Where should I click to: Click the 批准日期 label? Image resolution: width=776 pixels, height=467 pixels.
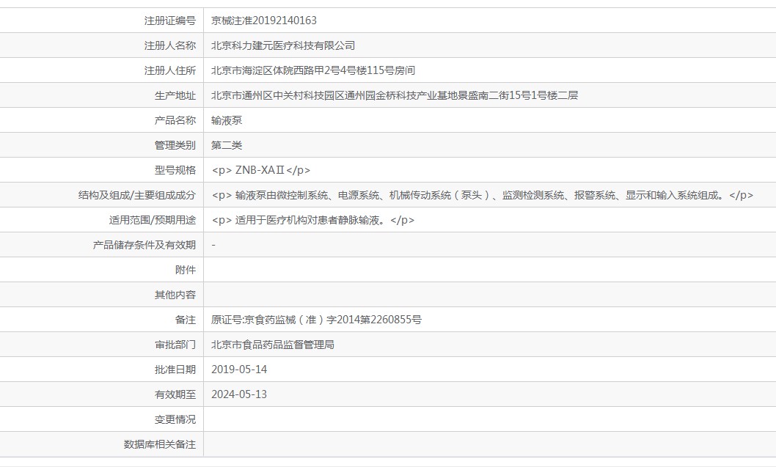coord(175,369)
